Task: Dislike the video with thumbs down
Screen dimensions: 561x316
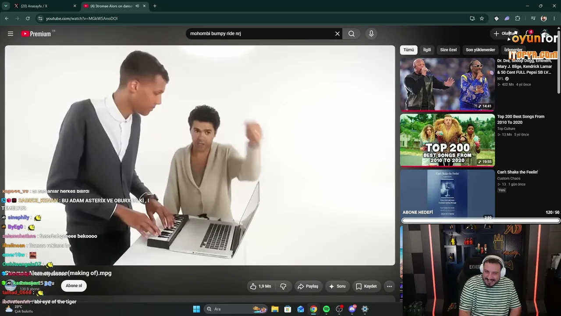Action: point(283,287)
